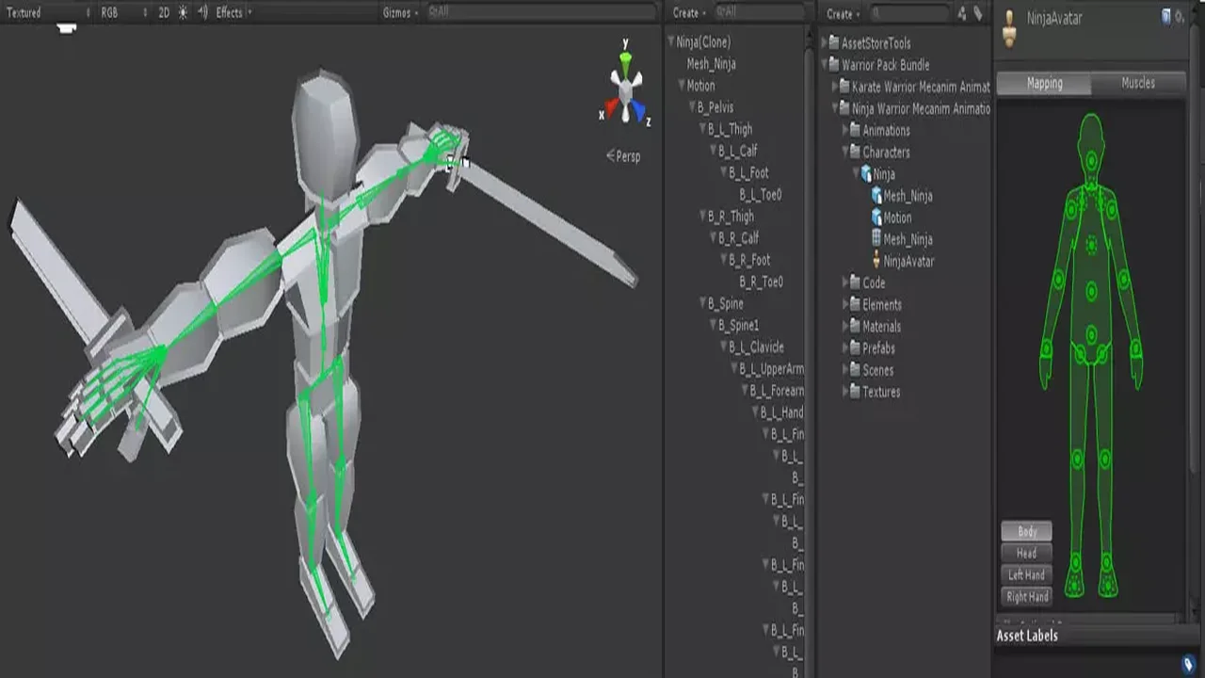Open the Inspector help book icon
This screenshot has height=678, width=1205.
(x=1166, y=16)
